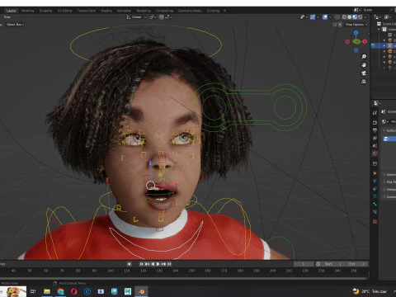Open the overlays options dropdown arrow

pyautogui.click(x=330, y=17)
